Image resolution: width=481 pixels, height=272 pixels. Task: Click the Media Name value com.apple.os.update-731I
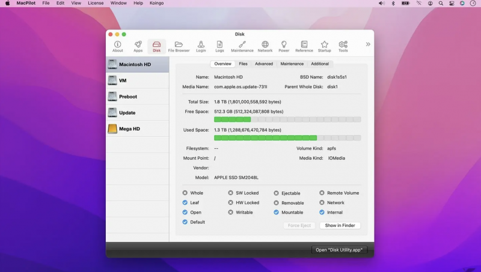point(240,87)
